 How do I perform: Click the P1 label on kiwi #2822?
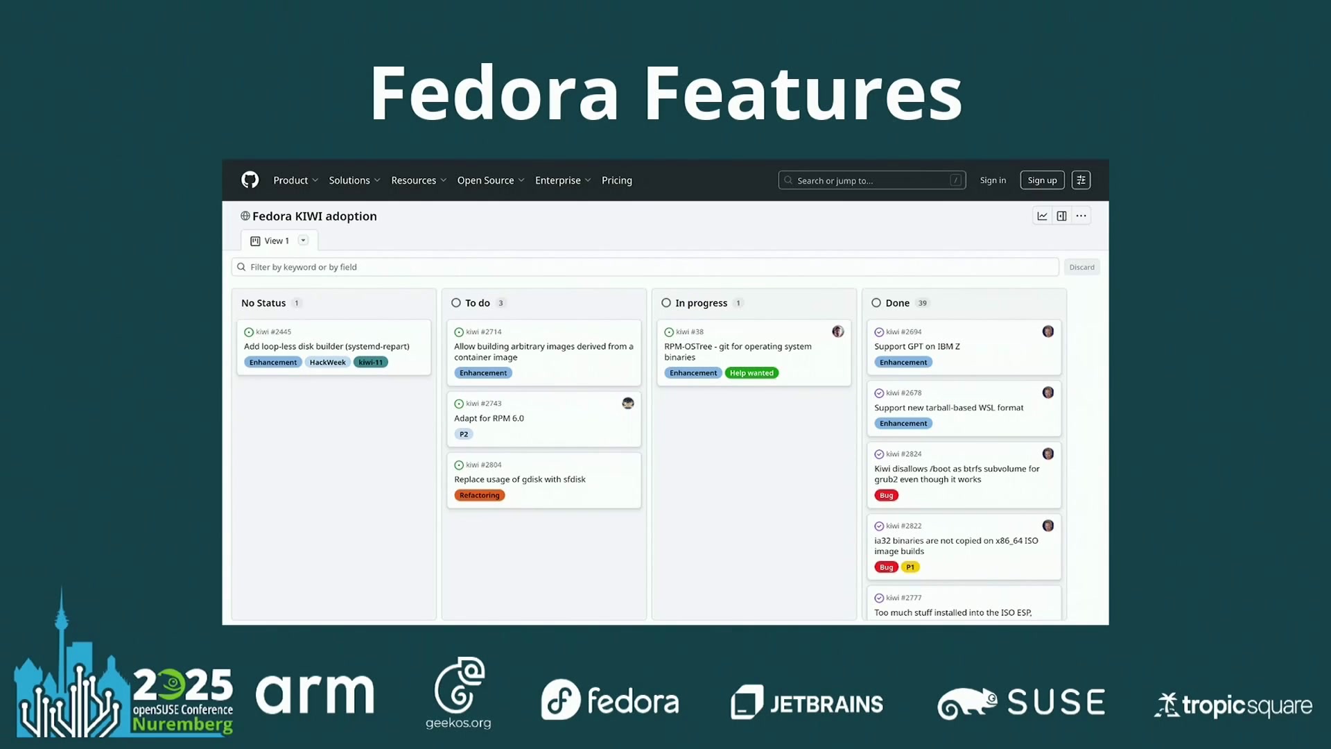coord(910,567)
